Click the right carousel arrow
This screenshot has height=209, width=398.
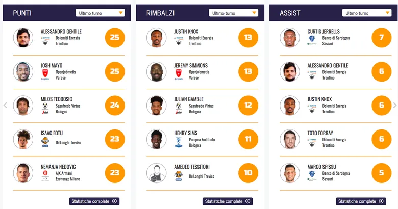(394, 106)
